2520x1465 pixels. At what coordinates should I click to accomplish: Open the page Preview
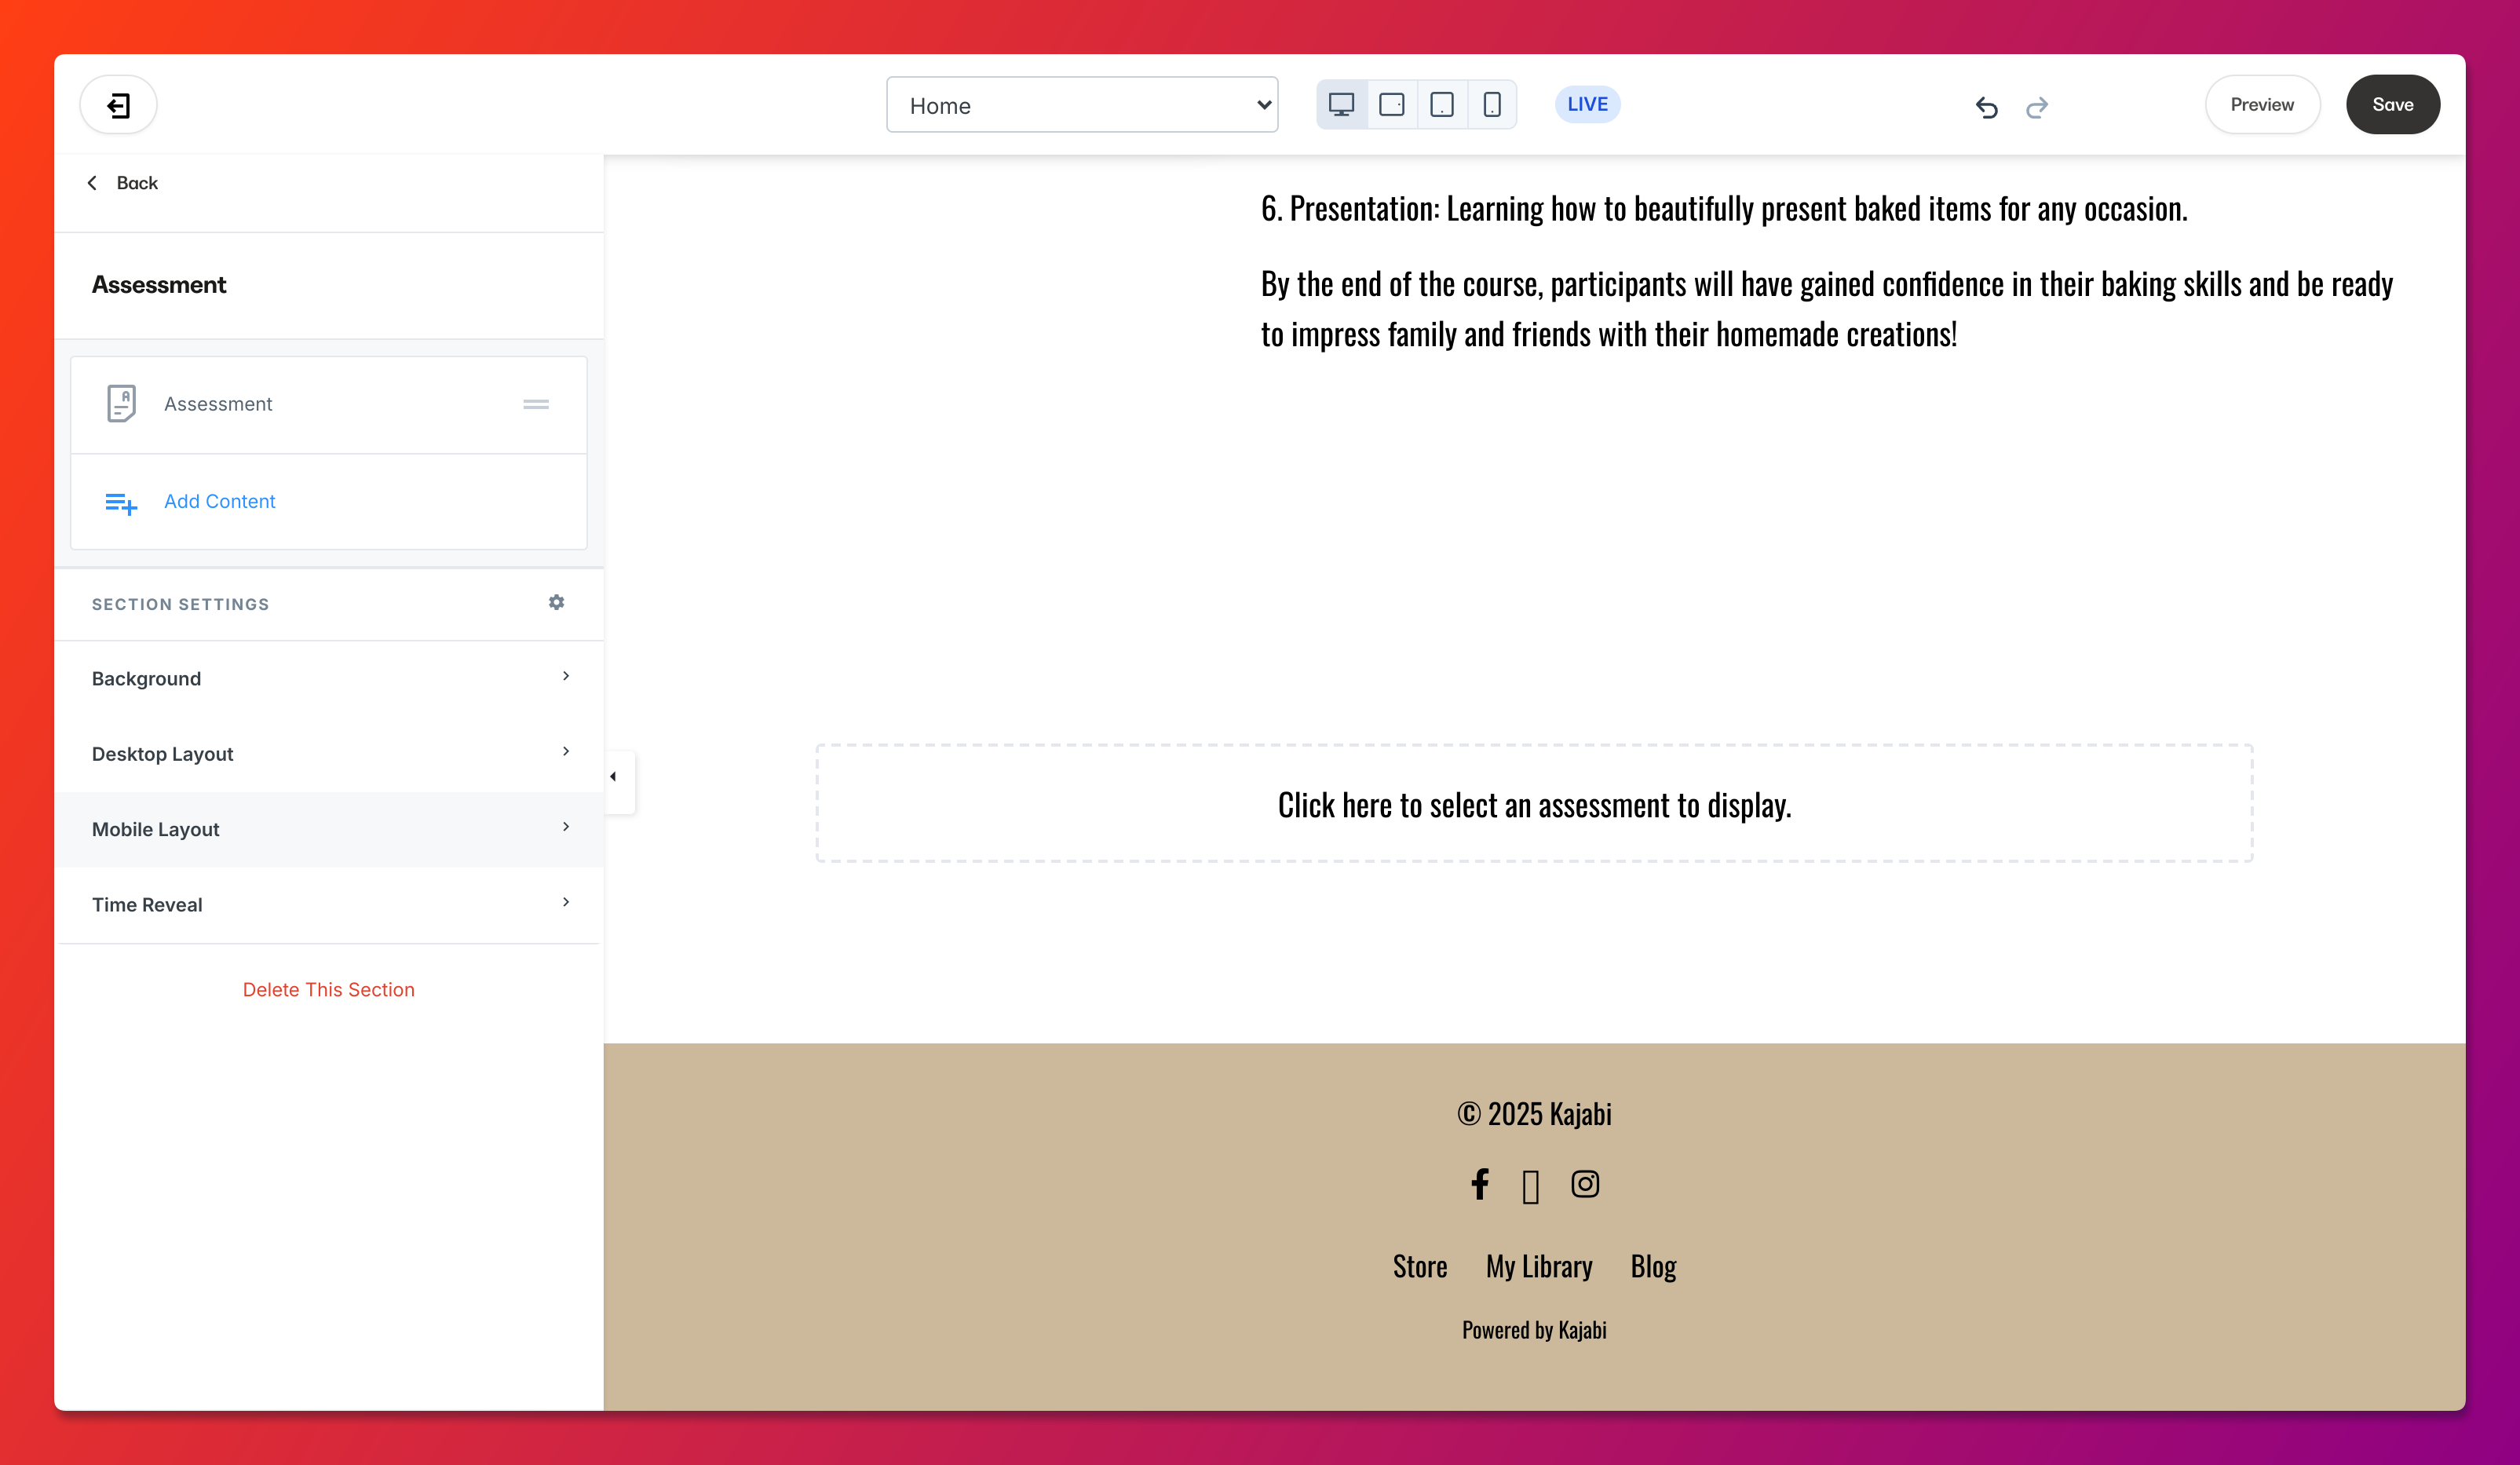[x=2262, y=105]
